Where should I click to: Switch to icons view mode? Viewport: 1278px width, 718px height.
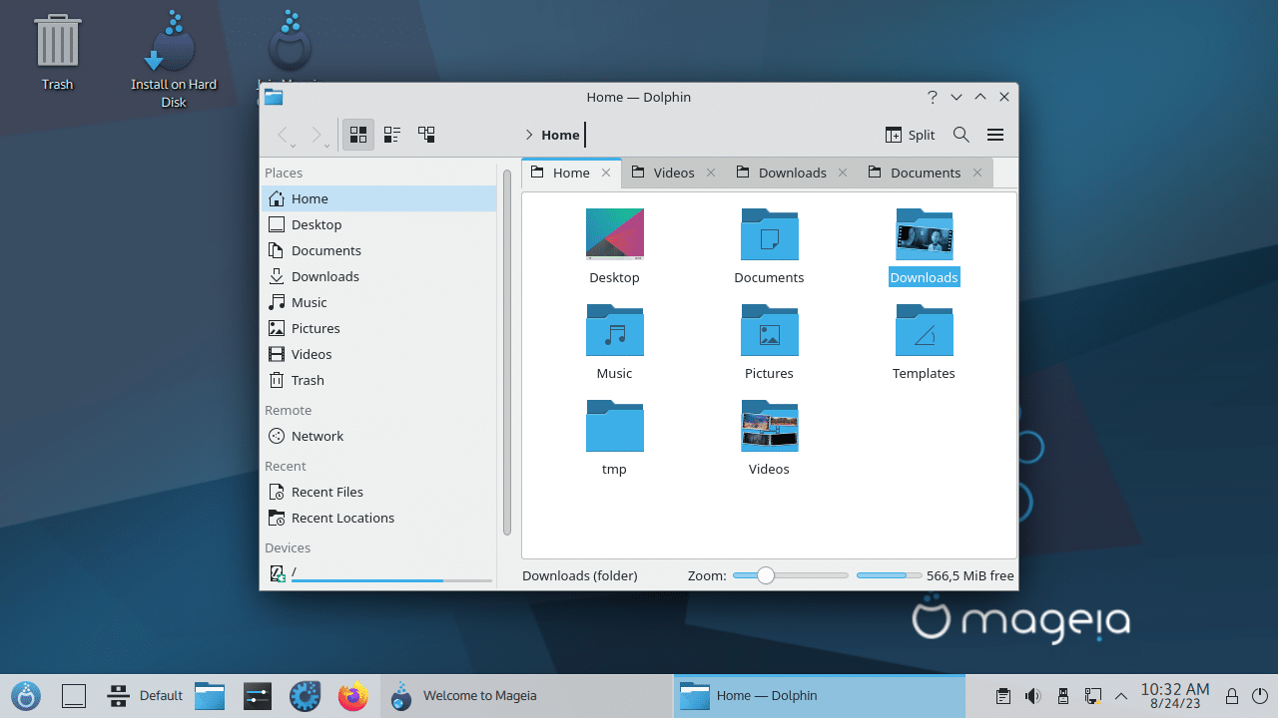(x=357, y=135)
